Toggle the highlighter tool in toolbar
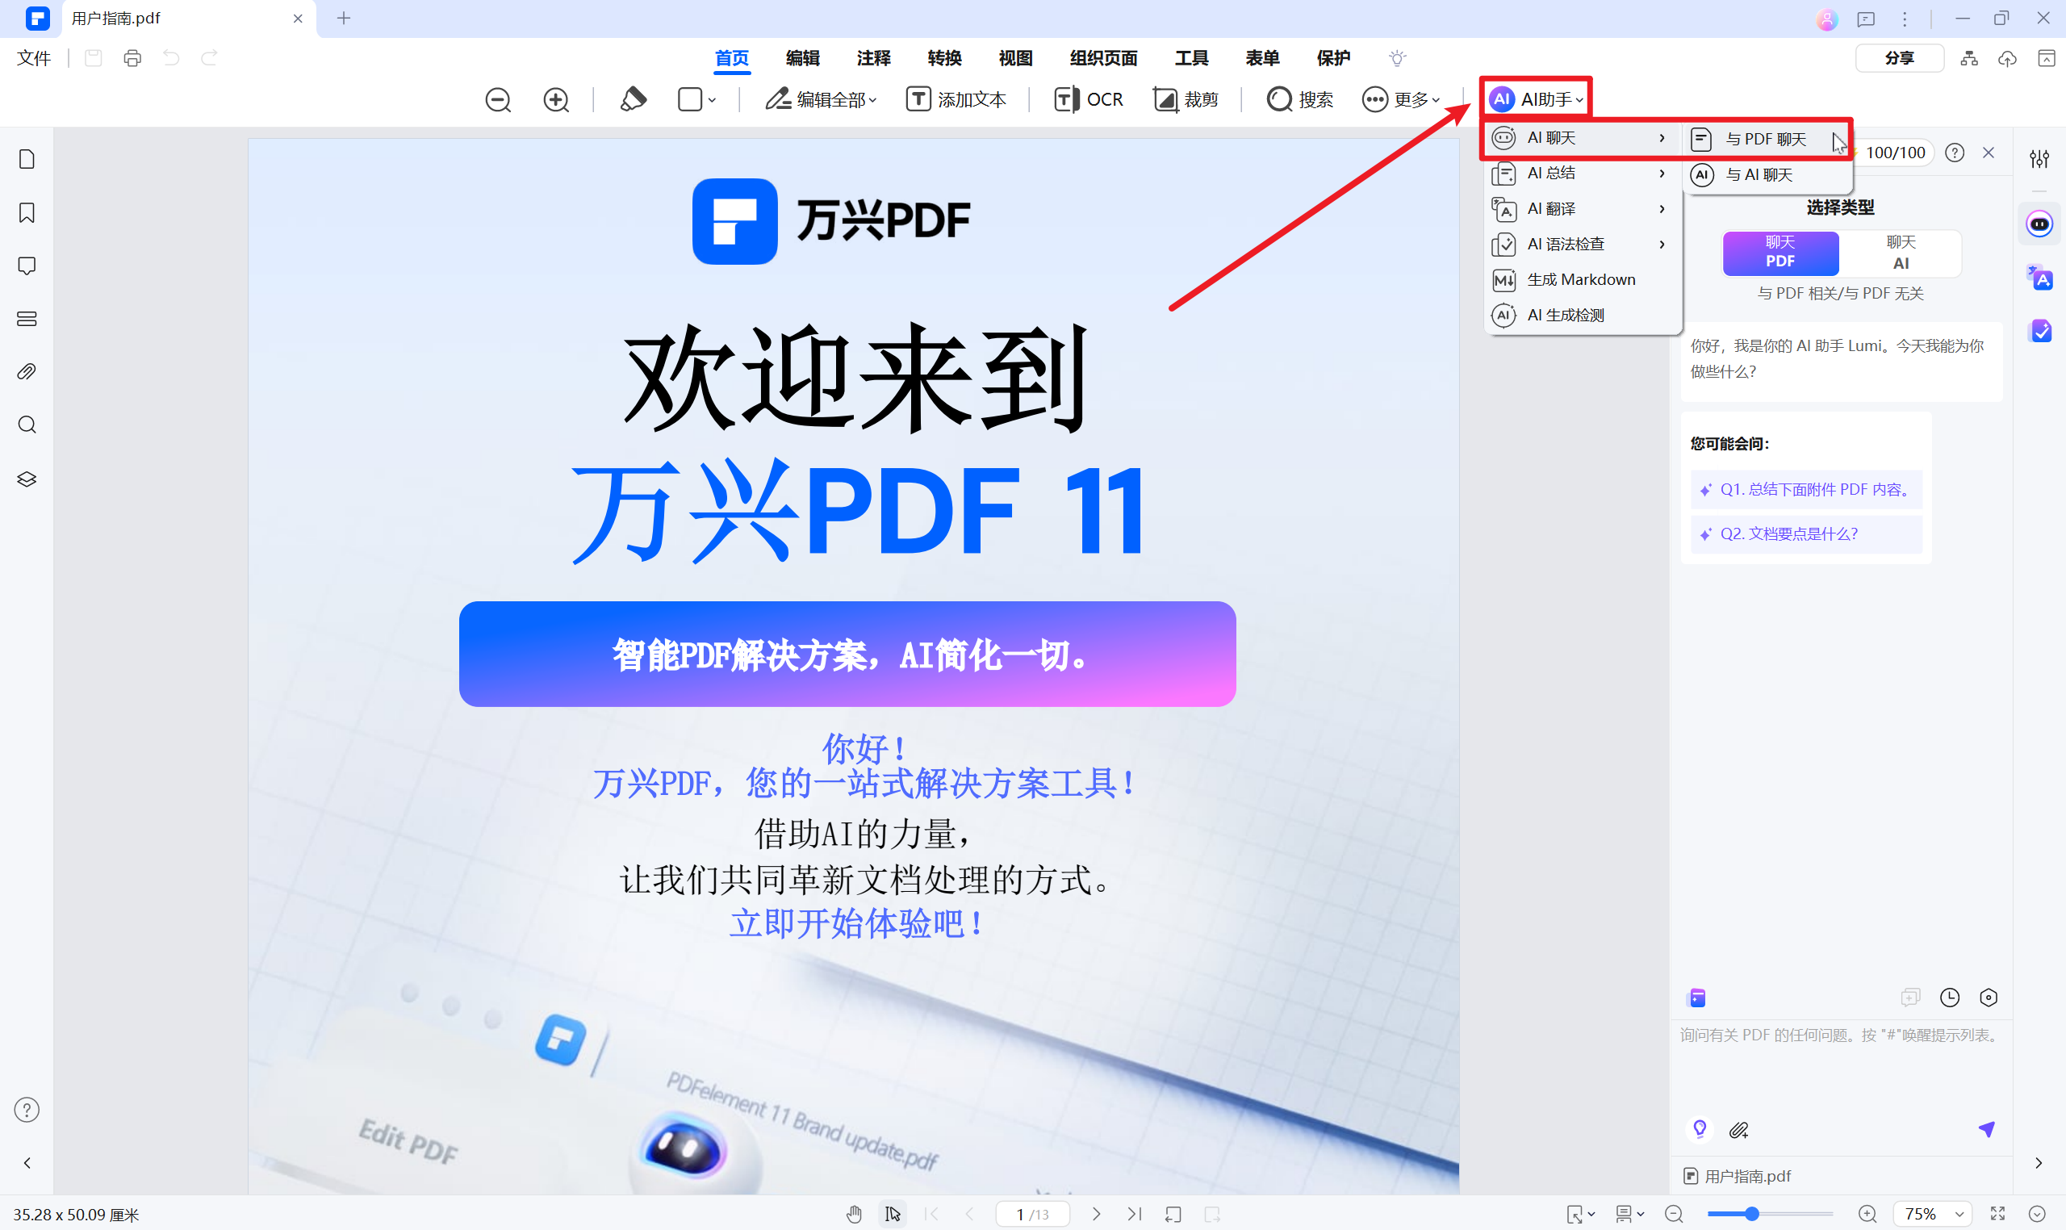 (633, 99)
